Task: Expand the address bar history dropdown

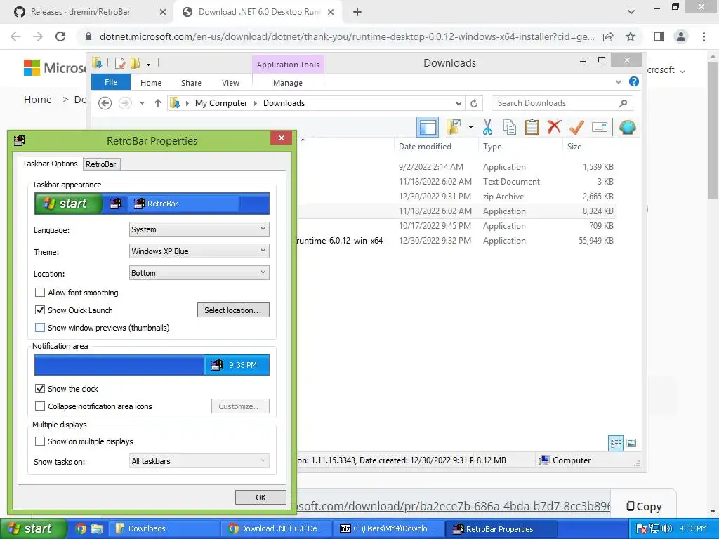Action: coord(459,103)
